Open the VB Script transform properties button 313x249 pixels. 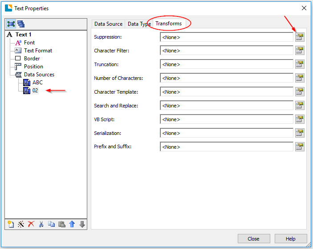[x=300, y=119]
